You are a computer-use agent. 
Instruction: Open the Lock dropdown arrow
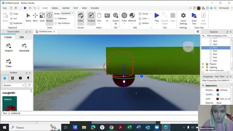(x=149, y=19)
